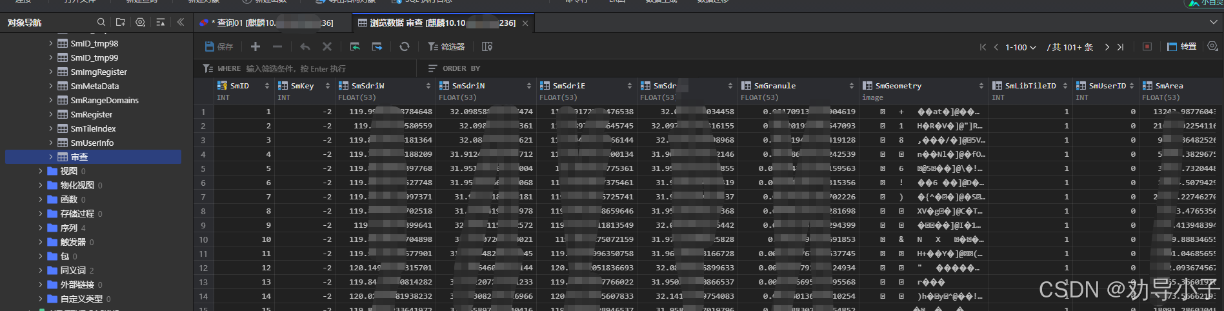The width and height of the screenshot is (1224, 311).
Task: Click the import data icon with green arrow
Action: [x=355, y=46]
